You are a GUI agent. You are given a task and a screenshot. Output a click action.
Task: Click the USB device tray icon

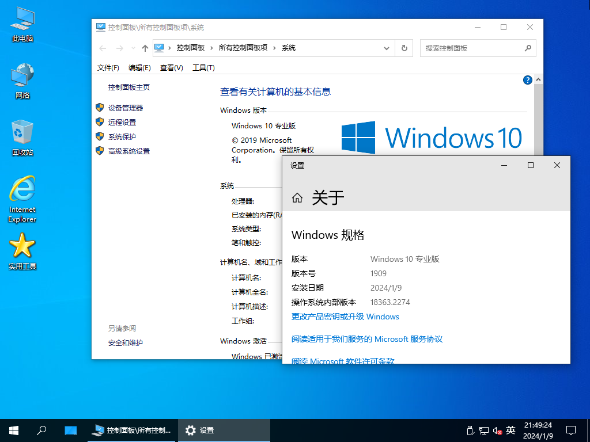(470, 430)
